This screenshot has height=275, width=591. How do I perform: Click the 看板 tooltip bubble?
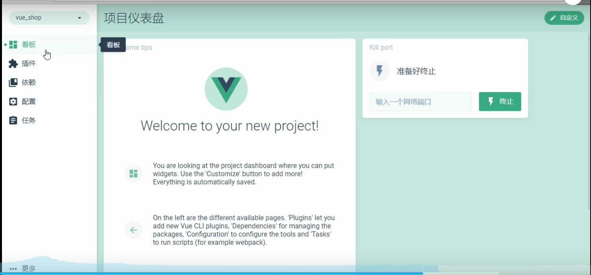[113, 45]
